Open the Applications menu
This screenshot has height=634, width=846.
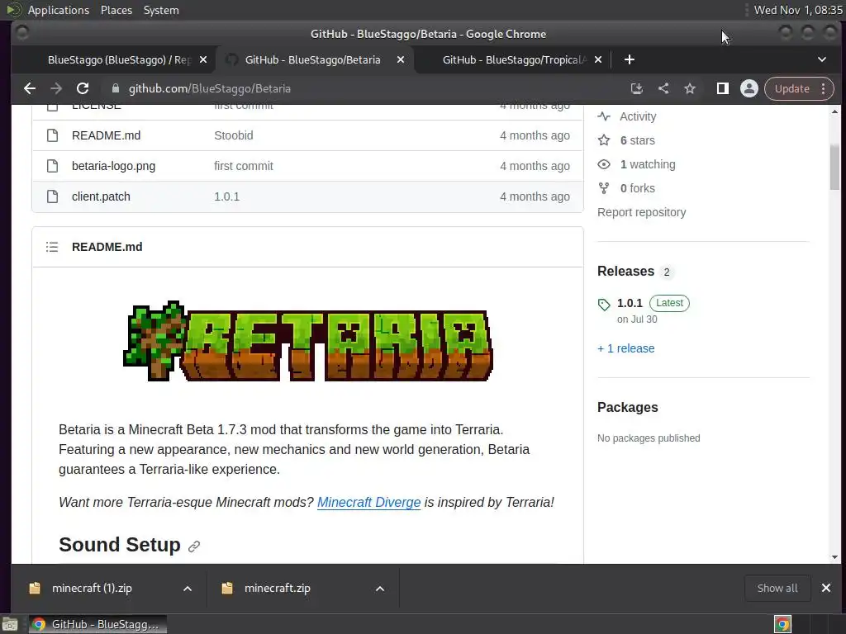59,10
